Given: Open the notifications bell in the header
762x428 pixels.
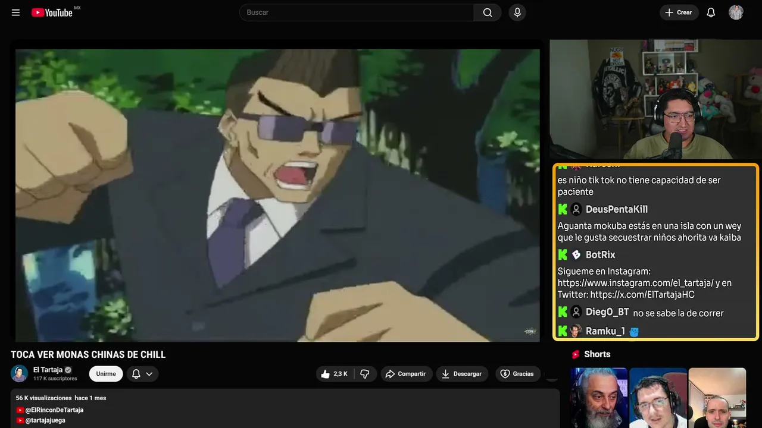Looking at the screenshot, I should [x=711, y=12].
